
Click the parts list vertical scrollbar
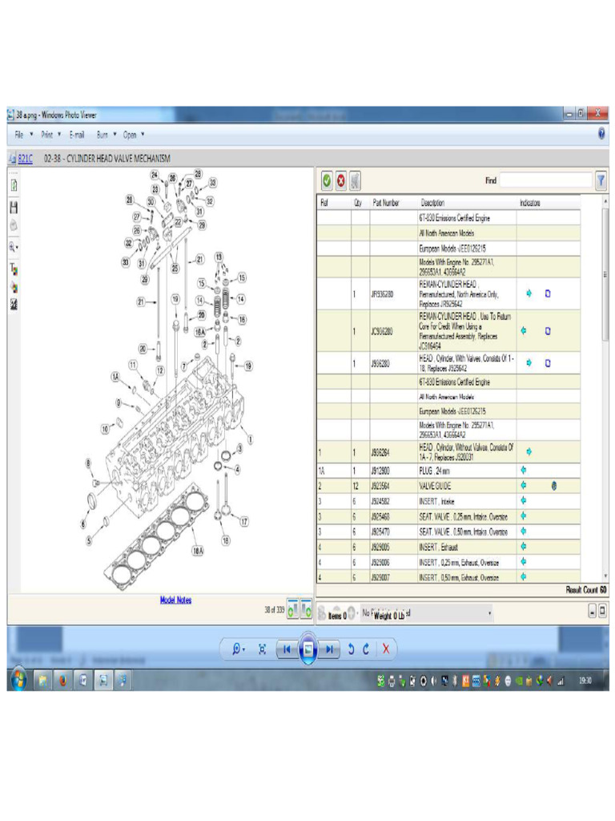pyautogui.click(x=605, y=387)
